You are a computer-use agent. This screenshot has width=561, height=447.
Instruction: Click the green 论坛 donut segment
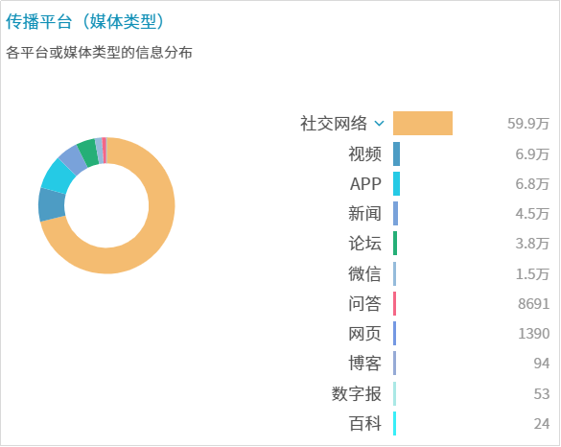click(x=88, y=153)
